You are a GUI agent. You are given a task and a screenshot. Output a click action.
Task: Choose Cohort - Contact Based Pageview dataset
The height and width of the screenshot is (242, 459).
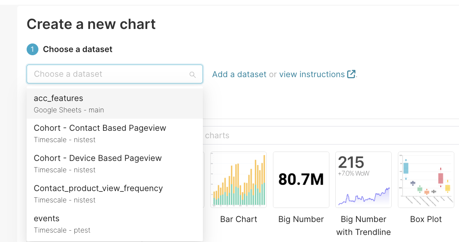114,134
